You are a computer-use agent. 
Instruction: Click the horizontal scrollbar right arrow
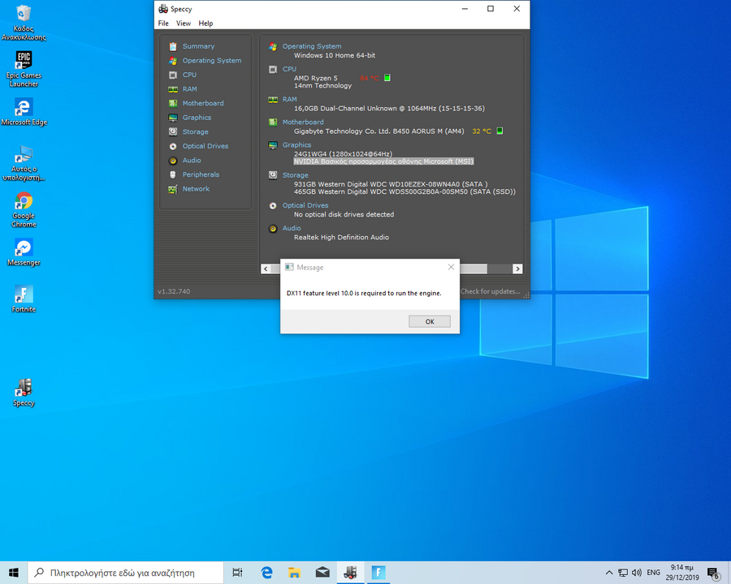click(x=517, y=268)
